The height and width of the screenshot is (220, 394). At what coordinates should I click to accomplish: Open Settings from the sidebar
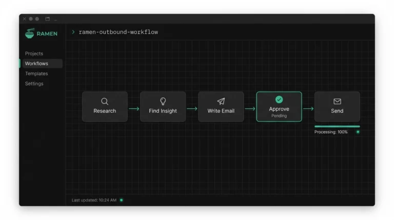pos(34,84)
